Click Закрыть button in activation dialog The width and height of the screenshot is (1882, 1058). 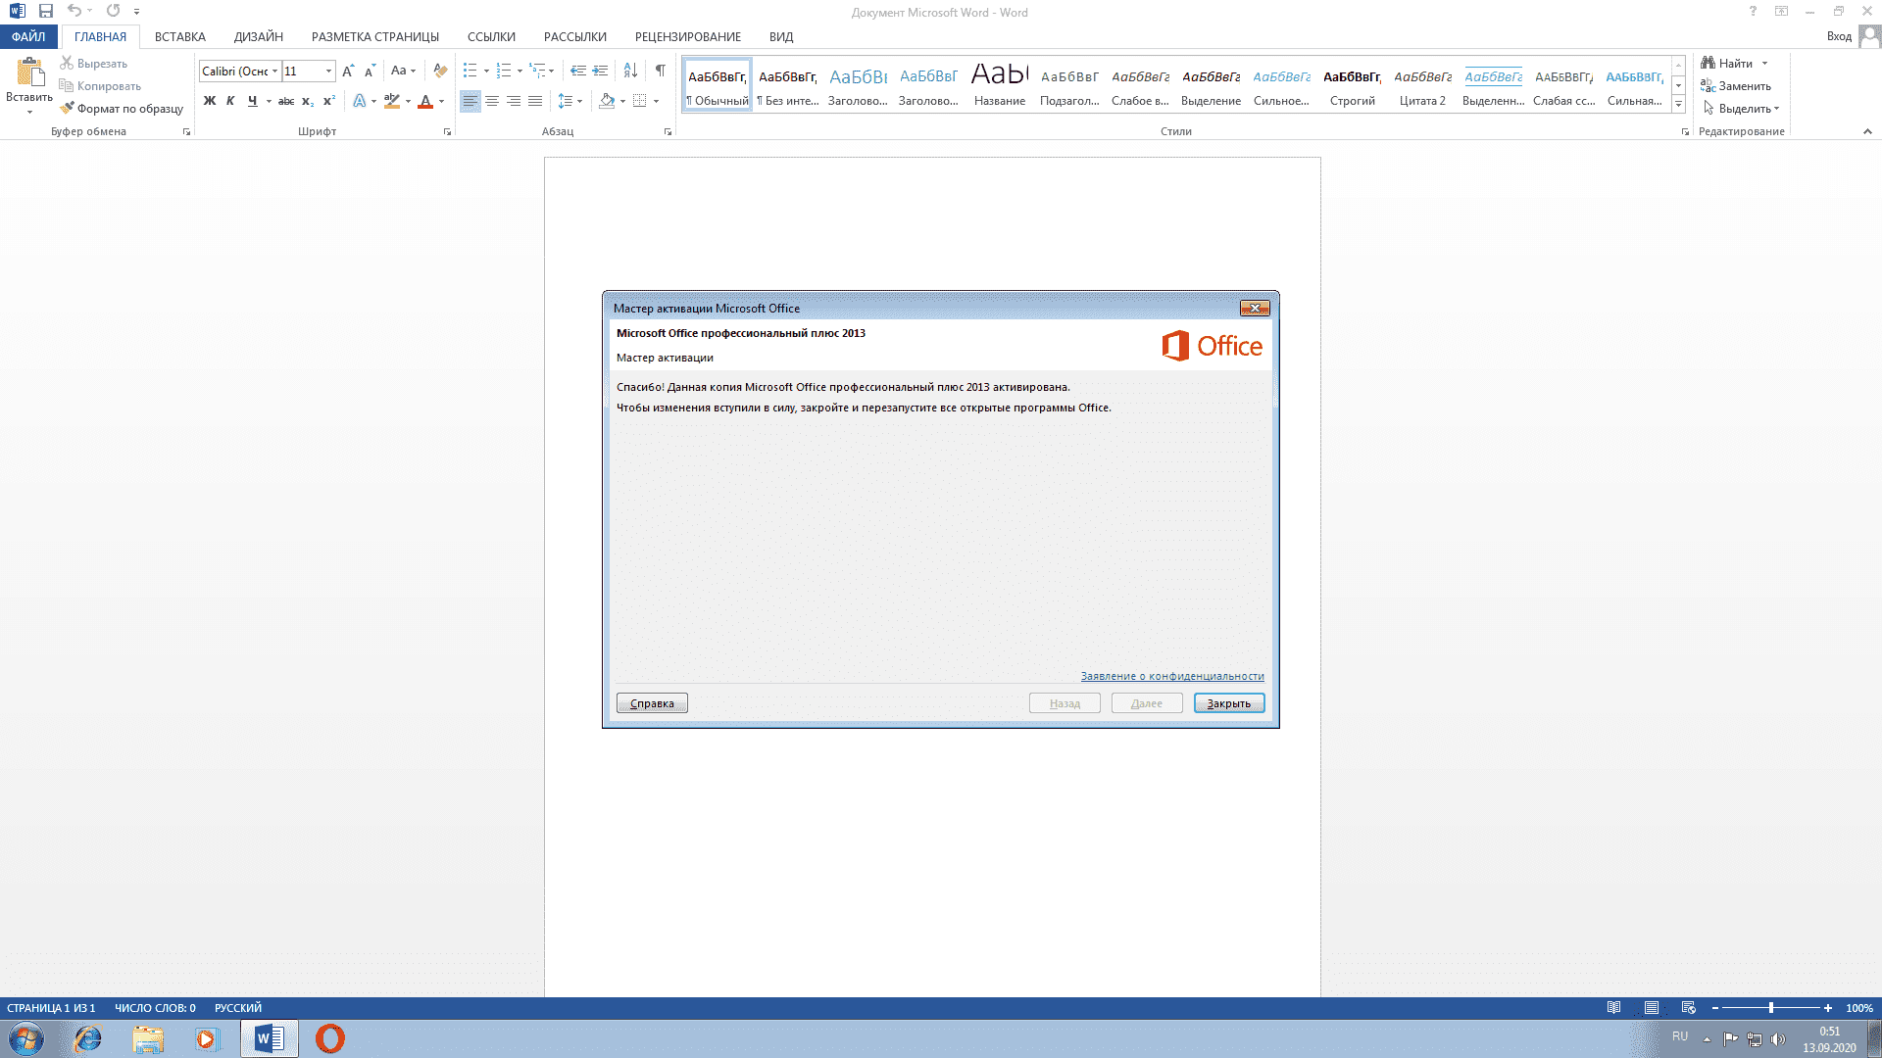coord(1226,702)
